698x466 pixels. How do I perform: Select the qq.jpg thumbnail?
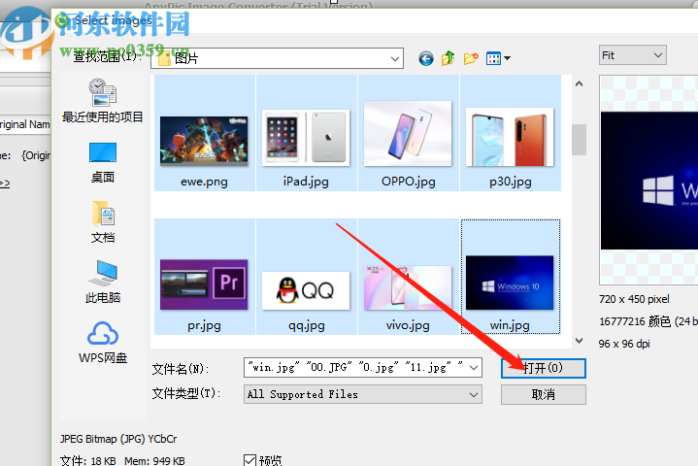[x=306, y=290]
